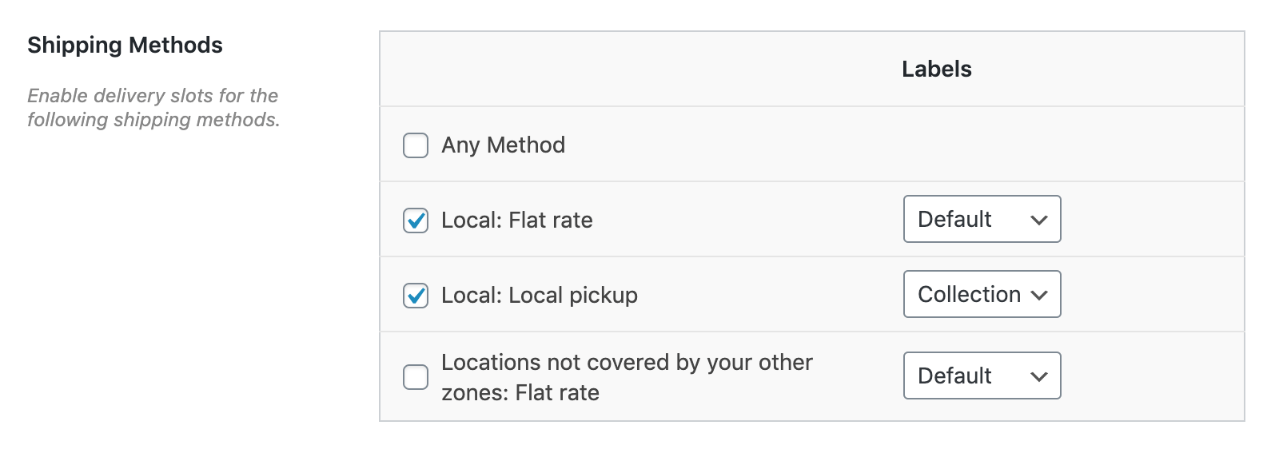Click empty Labels cell in Any Method row
Viewport: 1271px width, 449px height.
(982, 145)
